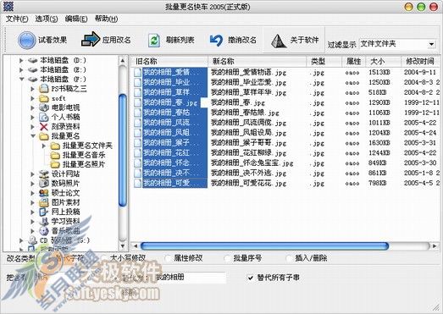Open the 过滤显示 filter dropdown
The height and width of the screenshot is (314, 443).
[431, 44]
